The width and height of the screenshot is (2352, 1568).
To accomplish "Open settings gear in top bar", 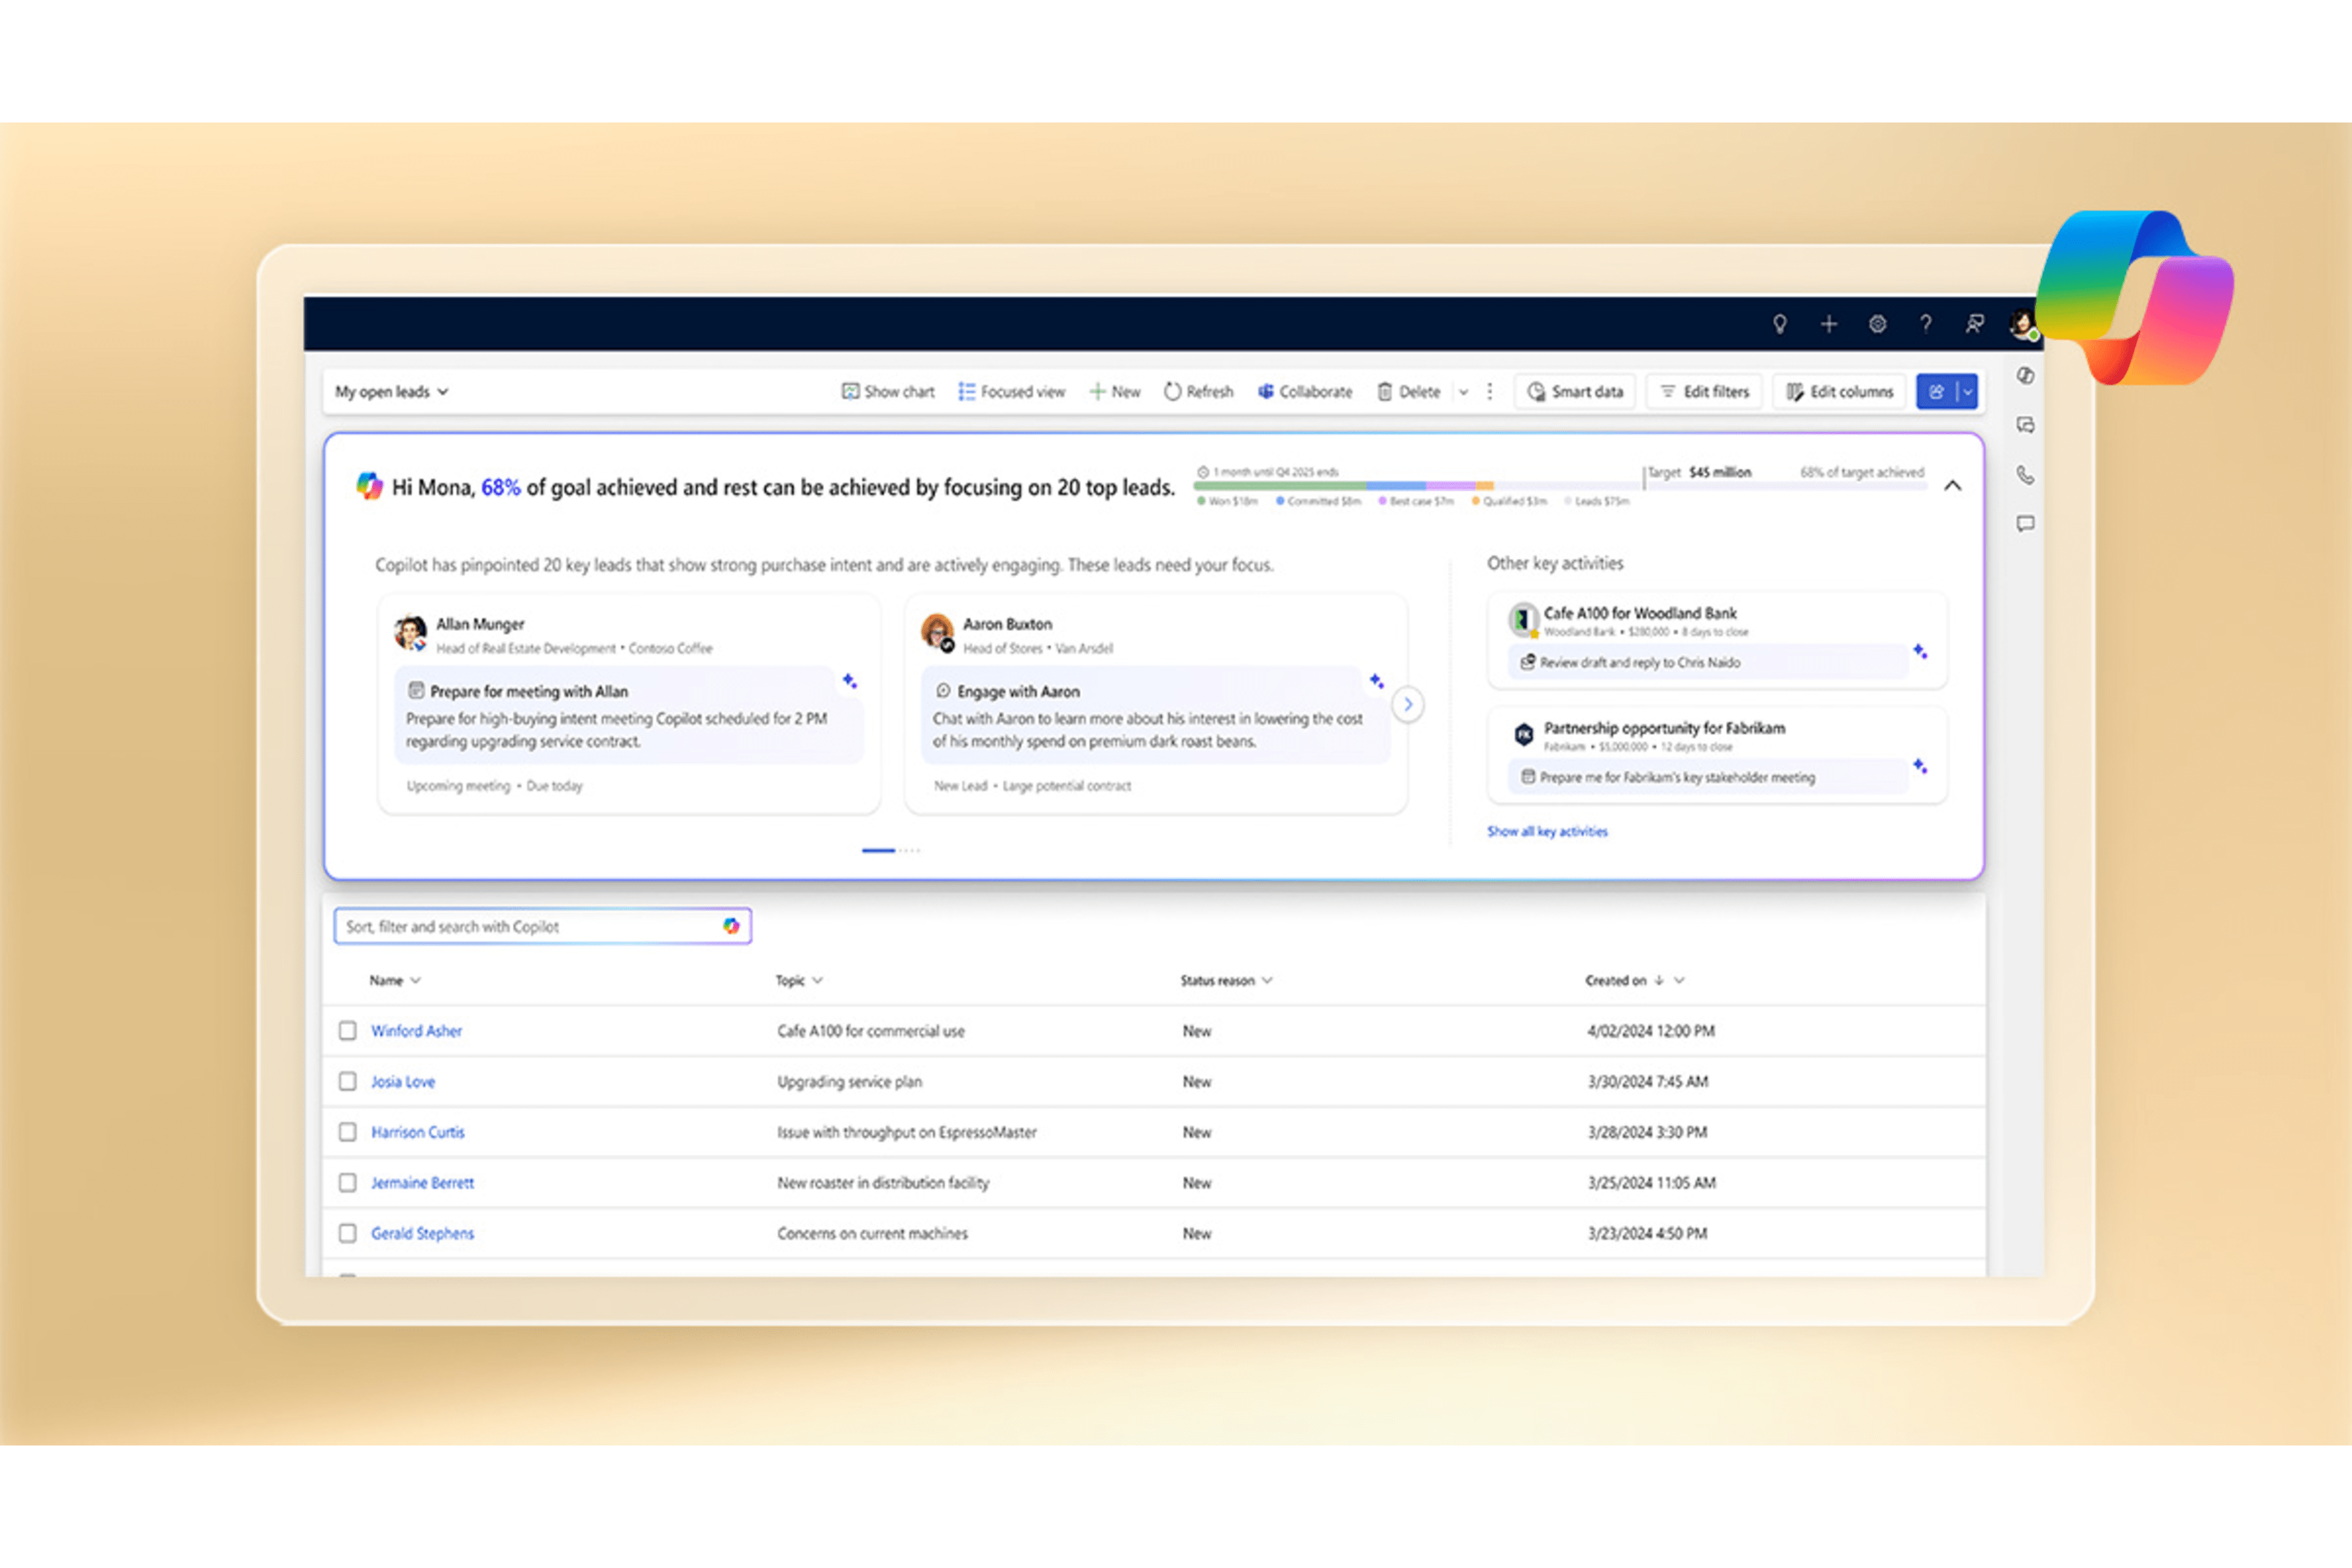I will click(1877, 324).
